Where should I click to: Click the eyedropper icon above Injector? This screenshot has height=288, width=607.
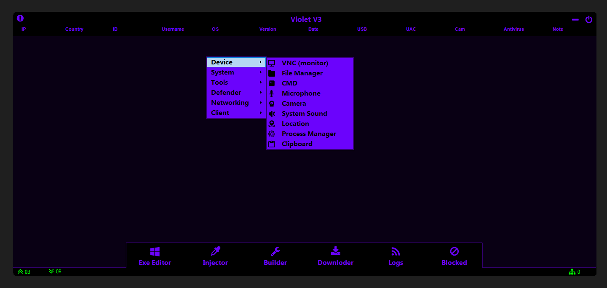pos(216,252)
